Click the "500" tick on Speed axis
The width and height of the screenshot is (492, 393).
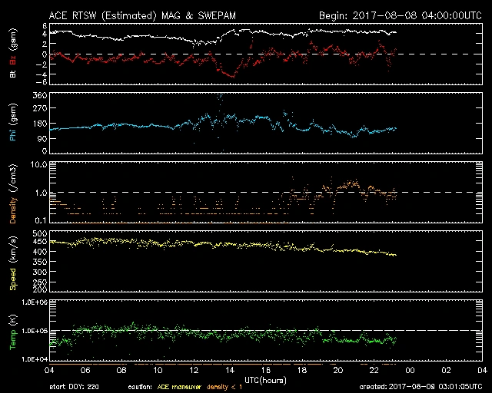tap(40, 234)
